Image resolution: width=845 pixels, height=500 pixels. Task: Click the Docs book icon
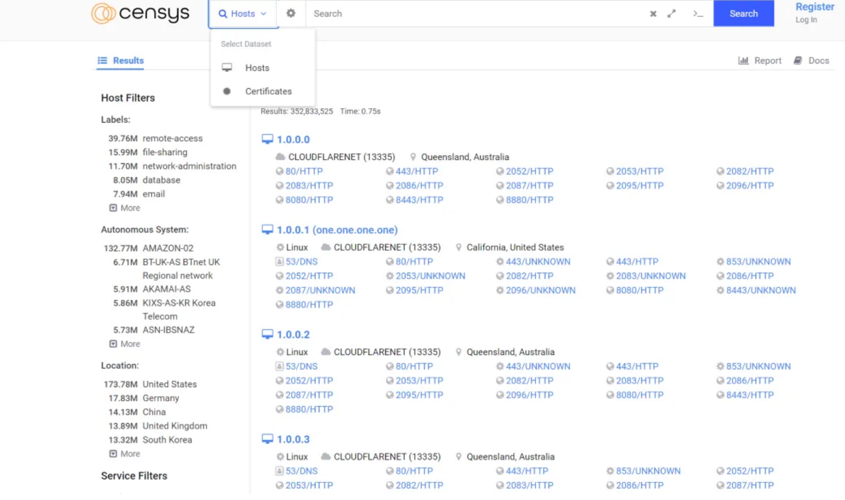click(x=798, y=61)
